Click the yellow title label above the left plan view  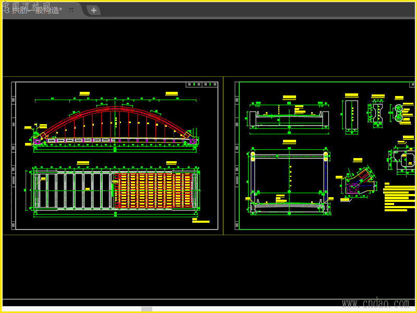[83, 163]
